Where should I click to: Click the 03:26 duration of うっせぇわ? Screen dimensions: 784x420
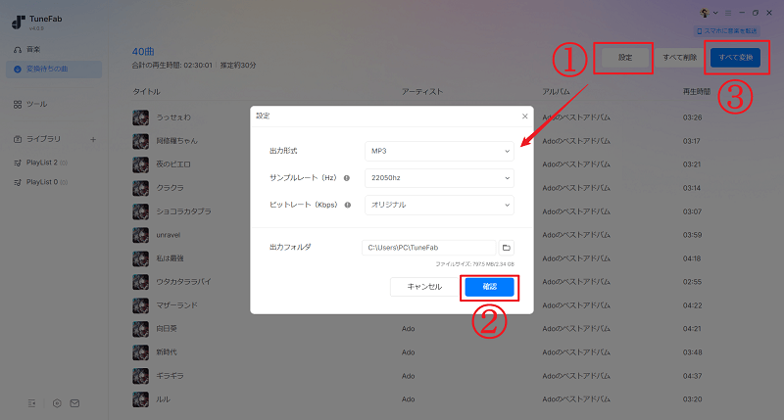(x=693, y=117)
